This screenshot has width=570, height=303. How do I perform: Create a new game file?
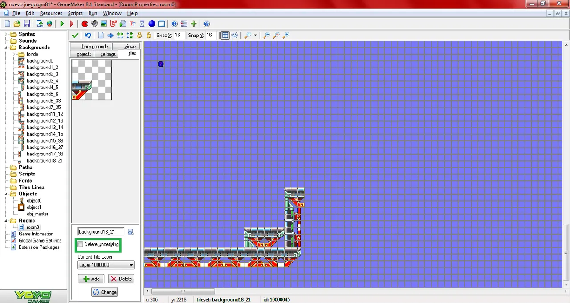7,24
